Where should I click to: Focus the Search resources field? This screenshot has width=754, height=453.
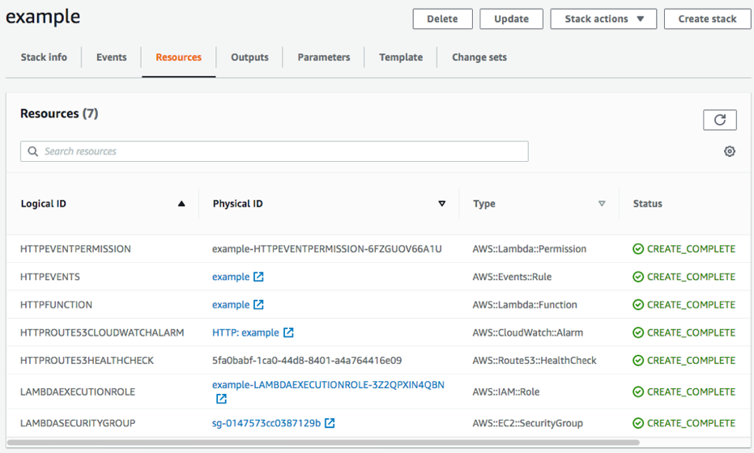[274, 151]
